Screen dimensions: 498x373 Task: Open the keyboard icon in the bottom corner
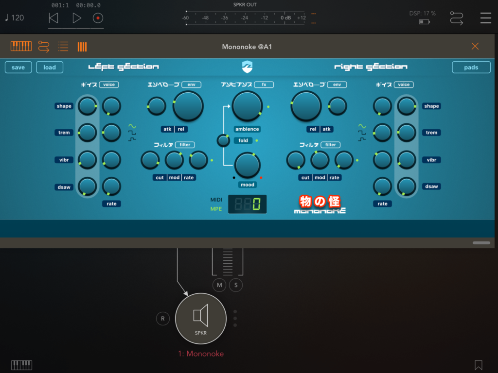[x=21, y=365]
